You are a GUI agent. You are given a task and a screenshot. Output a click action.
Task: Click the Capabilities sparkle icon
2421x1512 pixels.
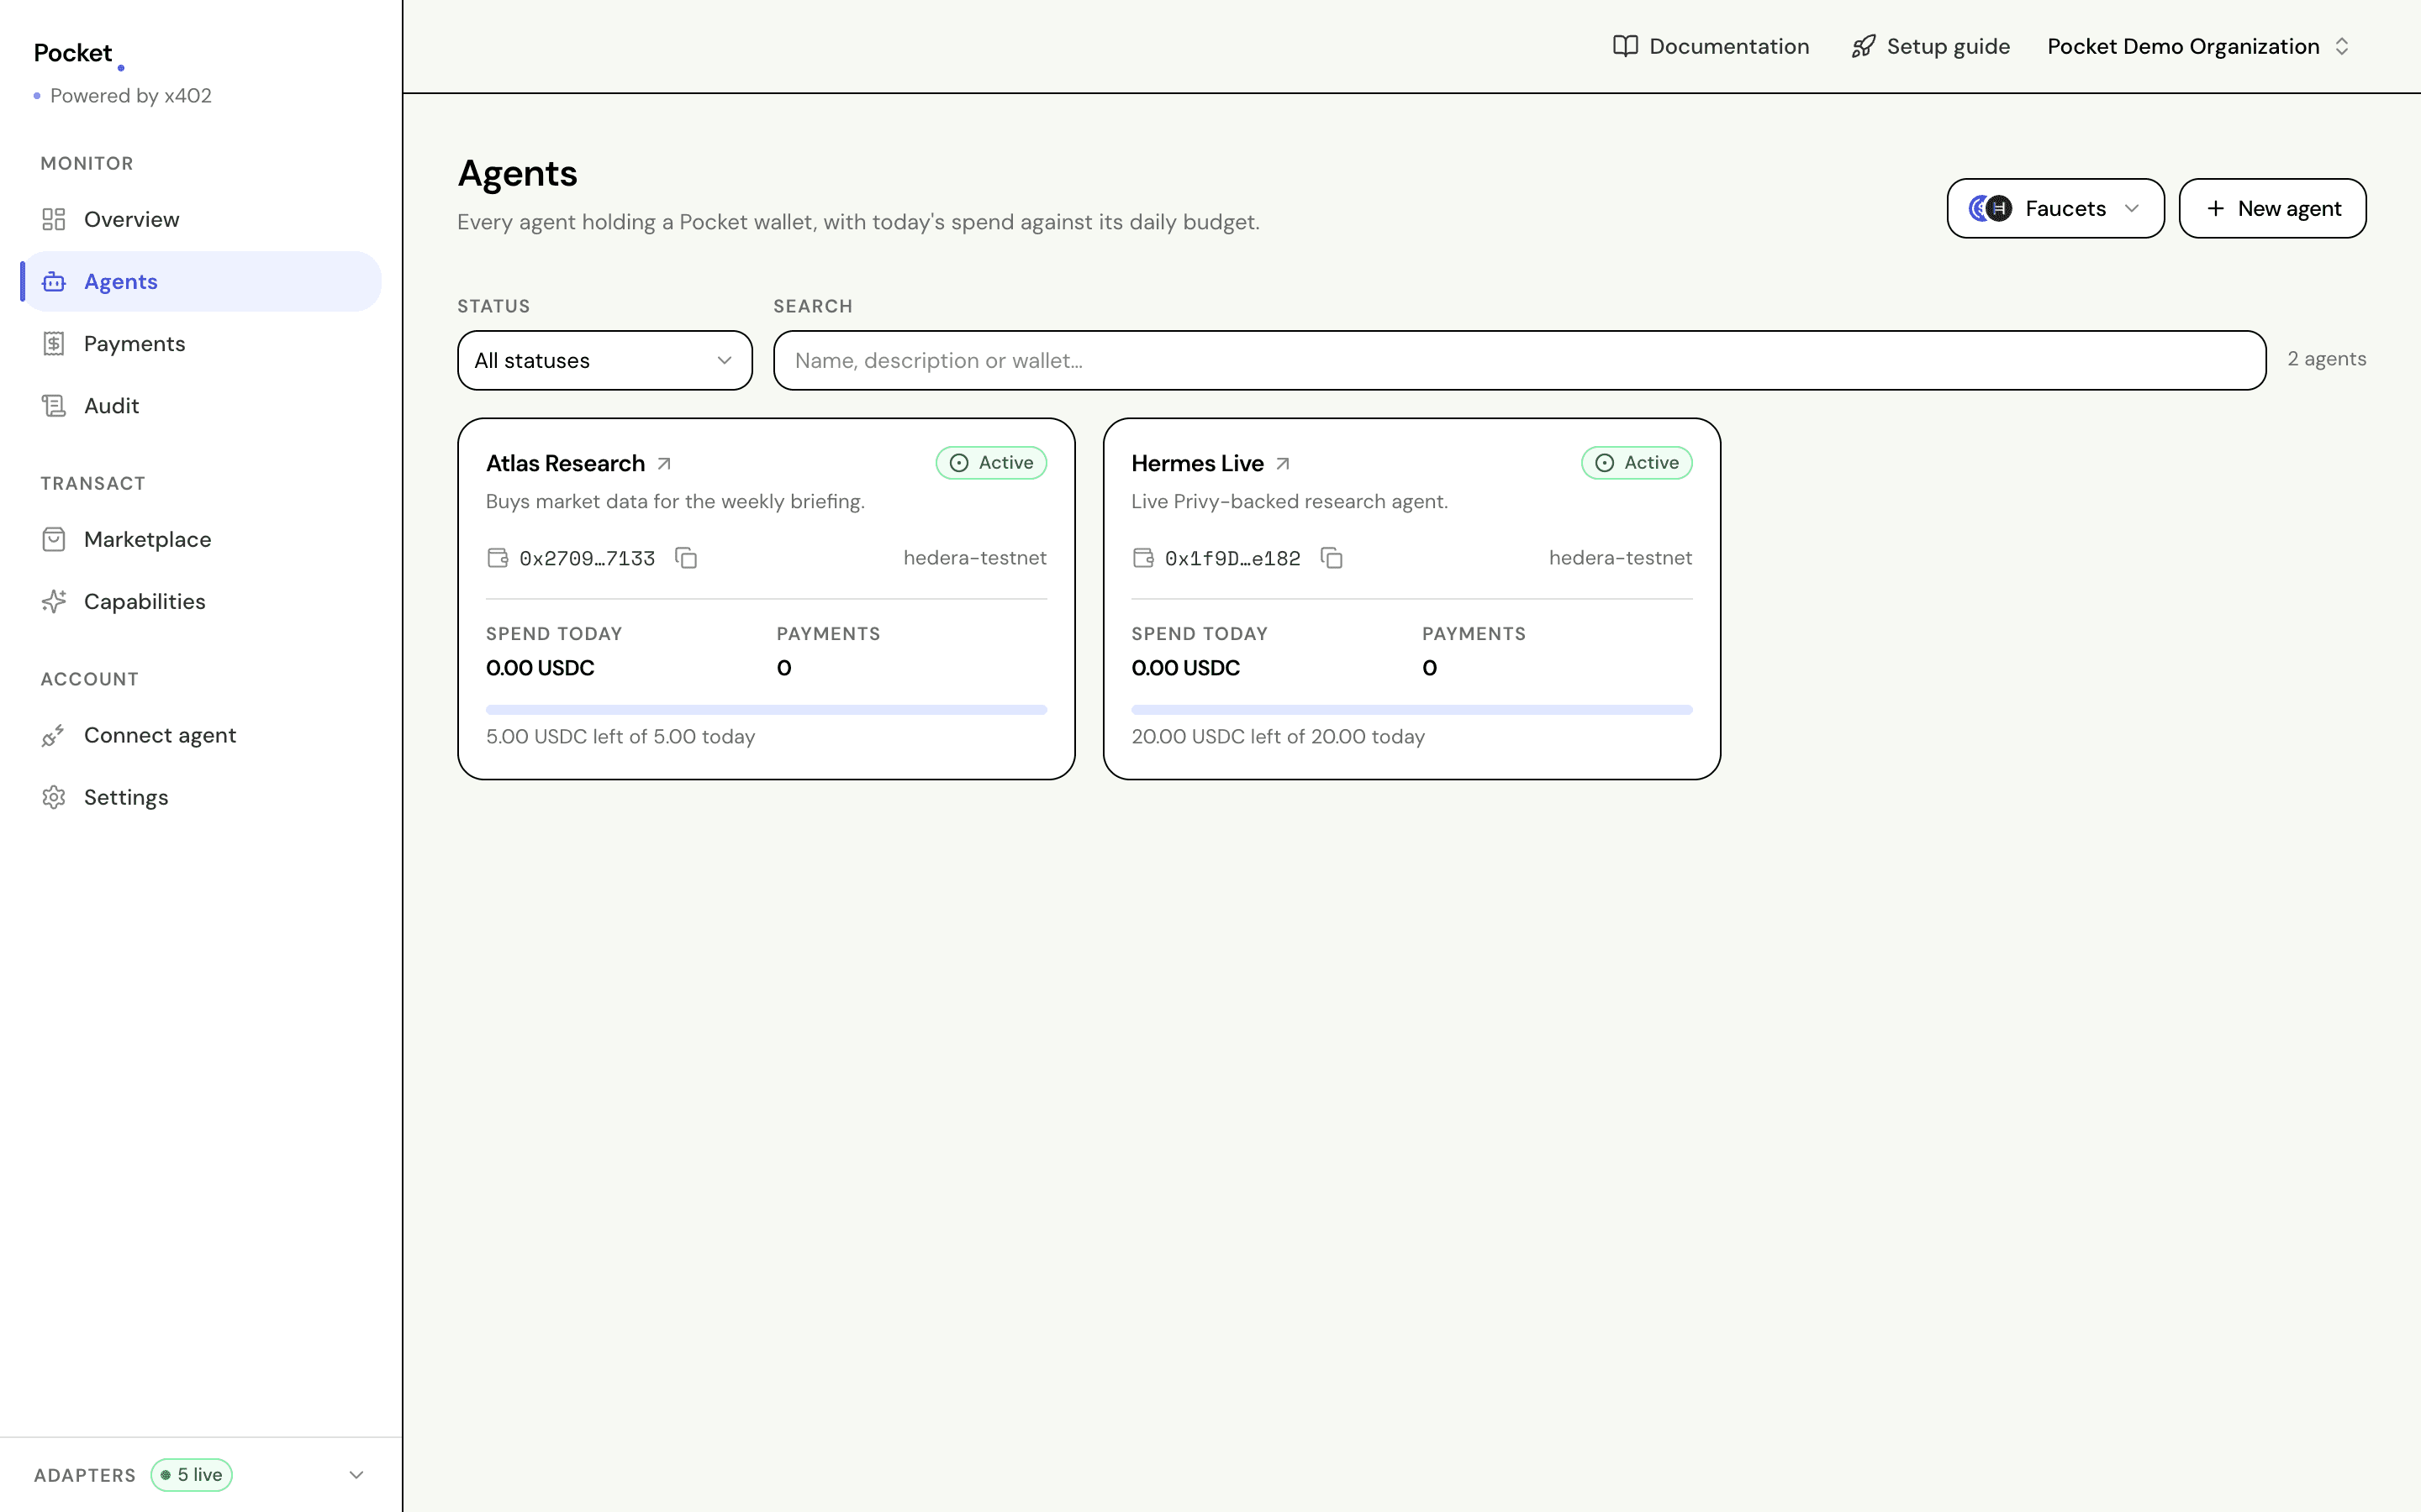54,602
